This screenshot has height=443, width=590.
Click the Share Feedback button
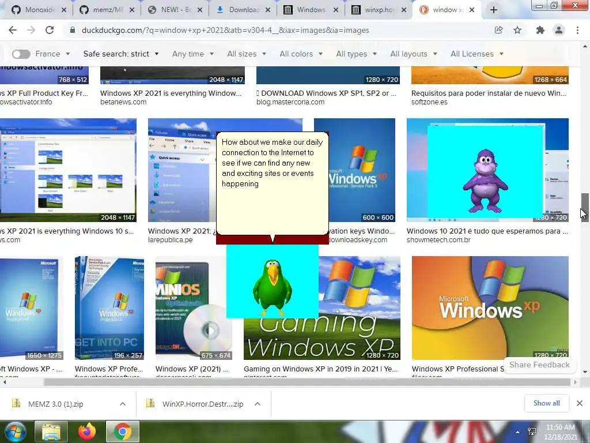click(x=539, y=365)
